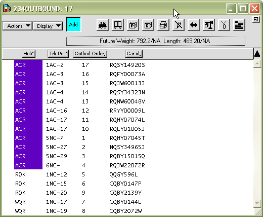Open the Actions dropdown menu
The height and width of the screenshot is (217, 263).
[x=17, y=26]
